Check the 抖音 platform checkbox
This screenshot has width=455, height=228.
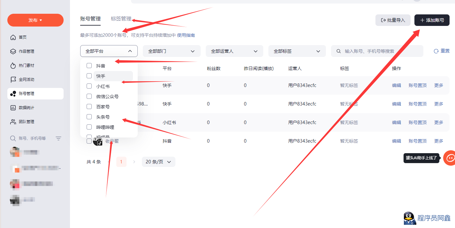coord(89,66)
